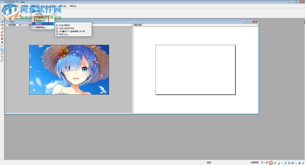Choose the Woodcut trace tool

[x=2, y=42]
